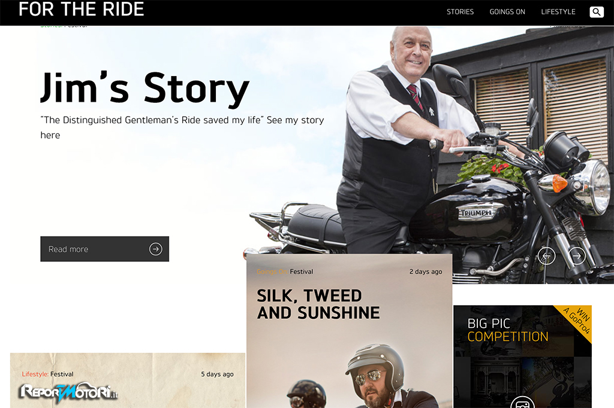Screen dimensions: 614x408
Task: Go to previous slide arrow
Action: [546, 256]
